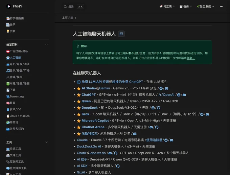Screen dimensions: 230x175
Task: Click Reddit icon in DeepSeek row
Action: [x=153, y=108]
